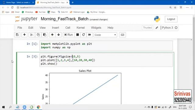Go back in the browser
Viewport: 195px width, 110px height.
point(3,7)
